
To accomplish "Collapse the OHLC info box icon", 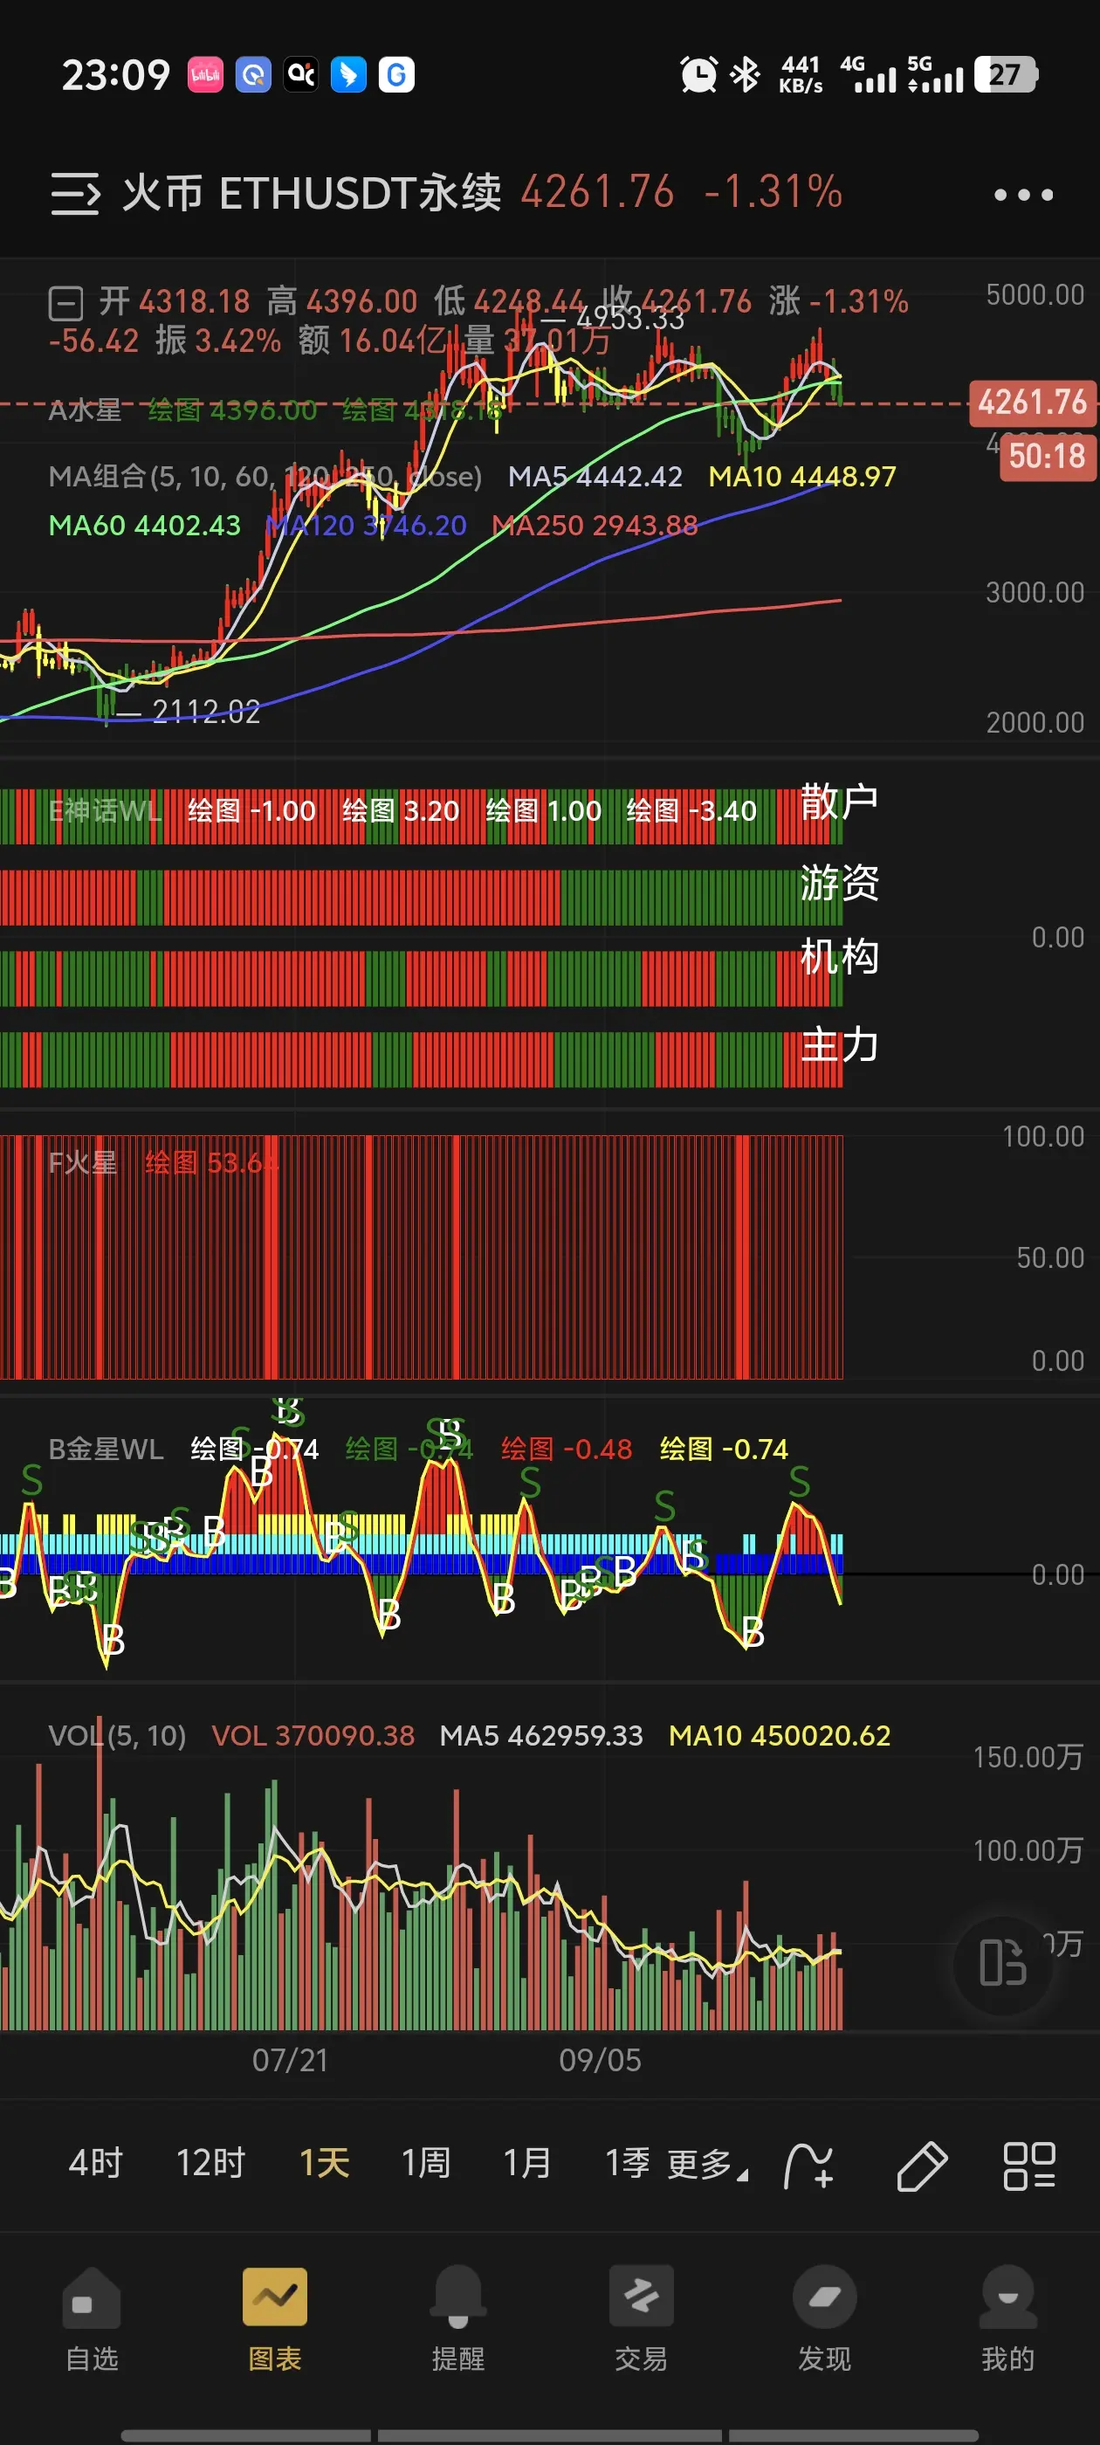I will tap(66, 304).
